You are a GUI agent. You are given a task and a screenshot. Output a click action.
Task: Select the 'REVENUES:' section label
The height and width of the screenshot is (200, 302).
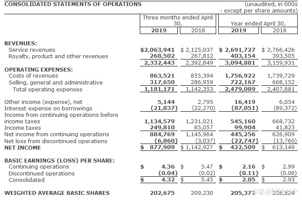pos(21,43)
